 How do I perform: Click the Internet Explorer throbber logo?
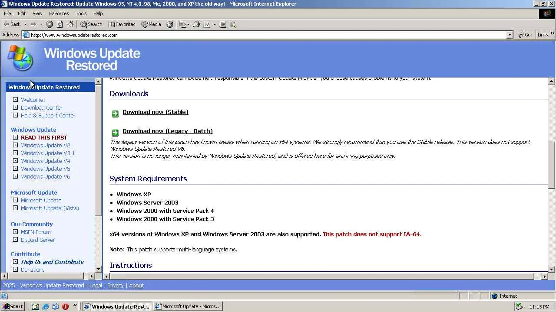(547, 13)
